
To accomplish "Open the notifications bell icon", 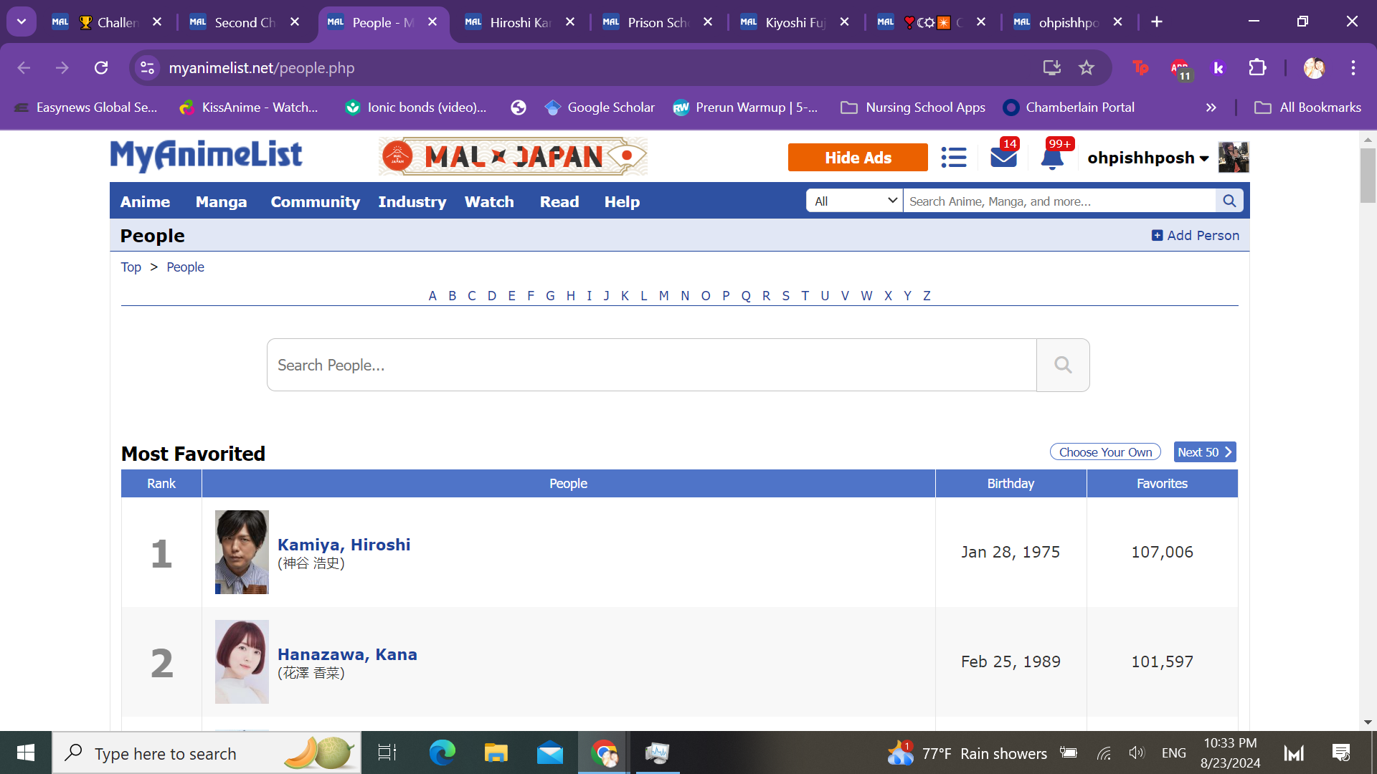I will click(1051, 158).
